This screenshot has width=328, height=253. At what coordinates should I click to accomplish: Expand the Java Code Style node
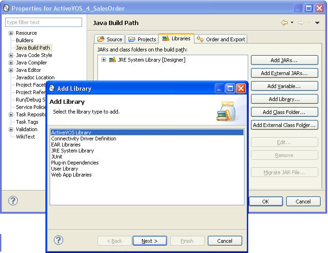click(x=11, y=55)
